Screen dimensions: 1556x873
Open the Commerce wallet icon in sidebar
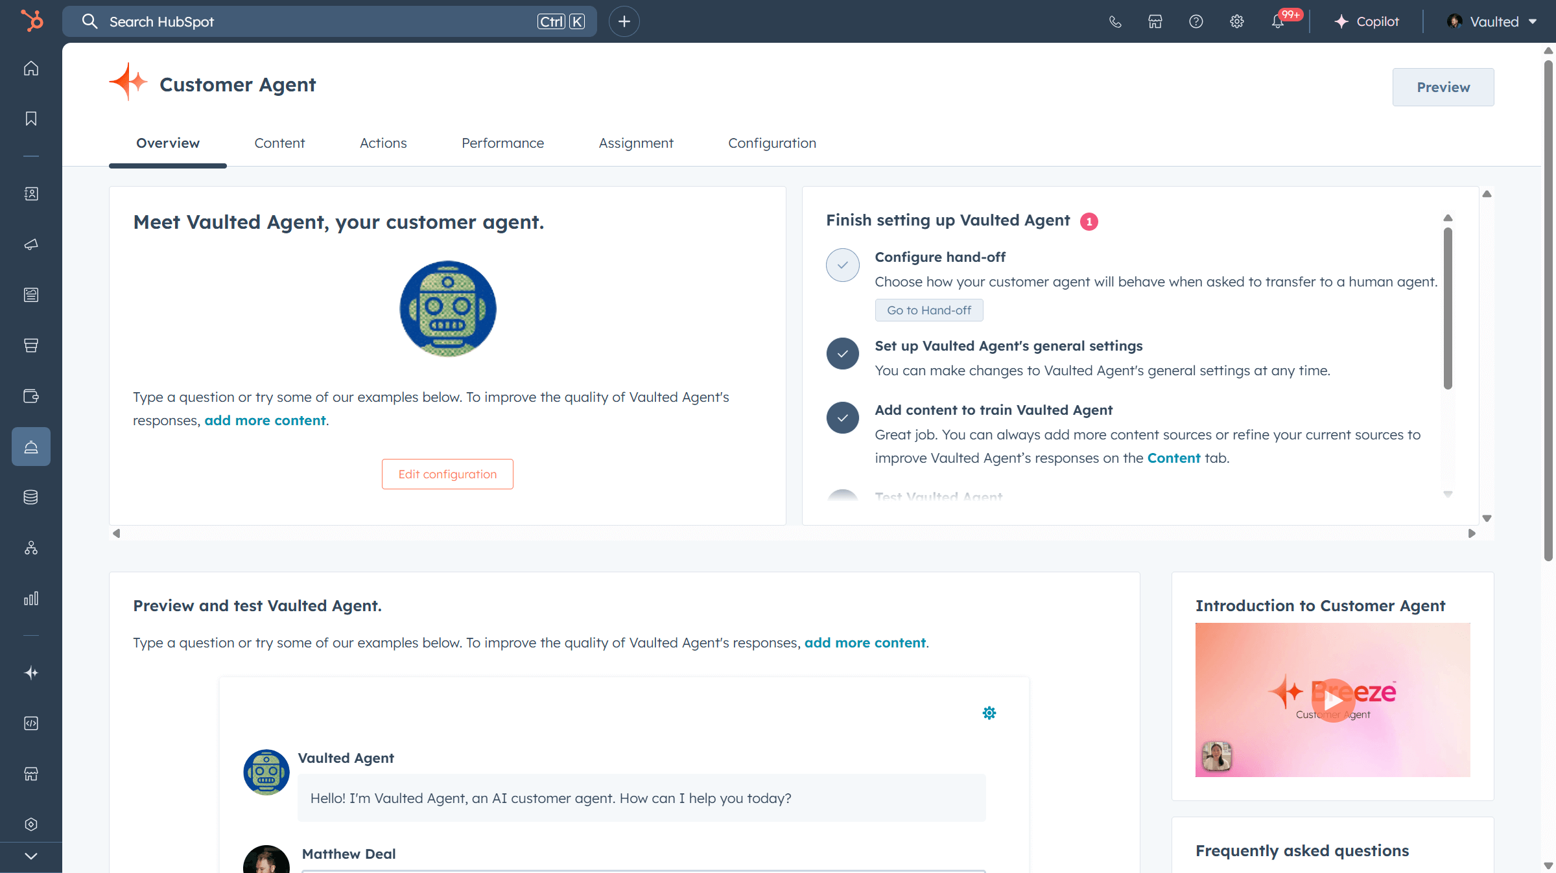31,396
